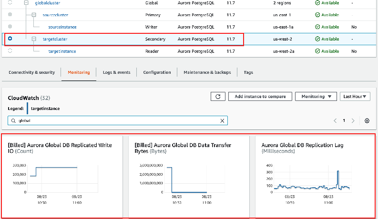Click the metrics search input containing global

(118, 120)
